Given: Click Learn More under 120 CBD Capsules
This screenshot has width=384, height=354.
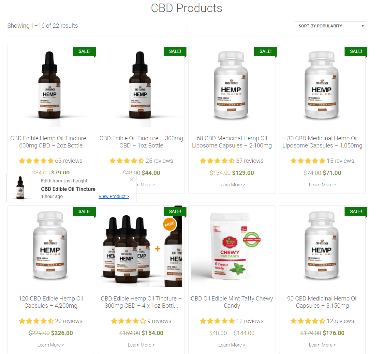Looking at the screenshot, I should tap(51, 345).
